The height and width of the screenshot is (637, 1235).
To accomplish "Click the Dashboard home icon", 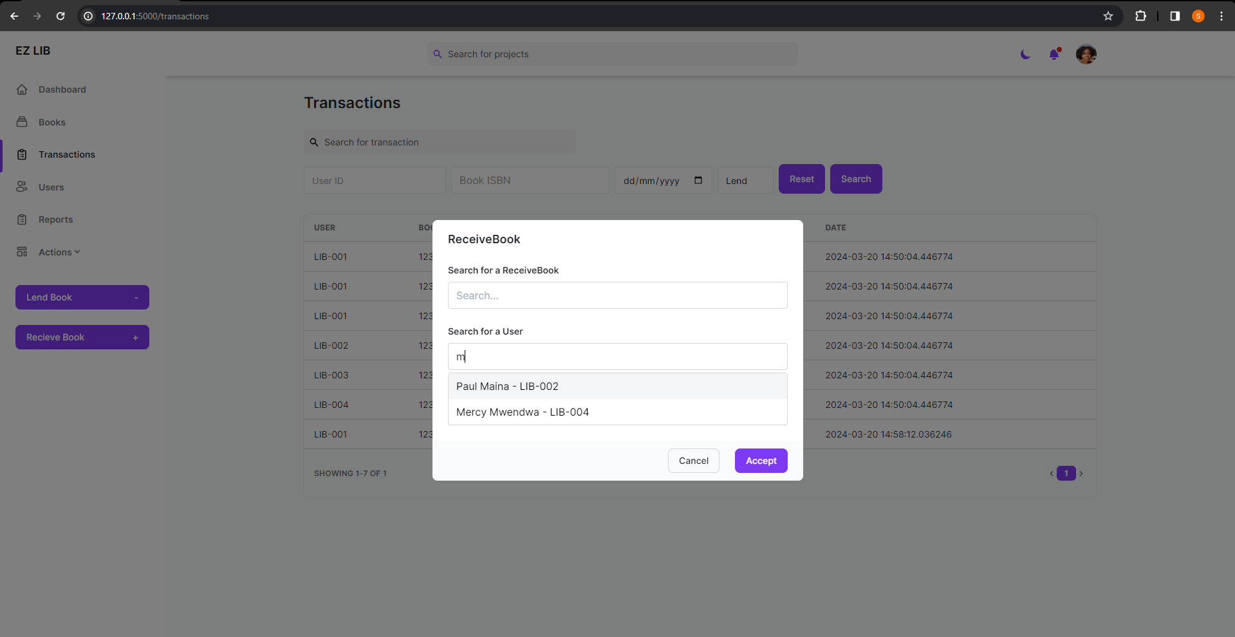I will (x=22, y=89).
